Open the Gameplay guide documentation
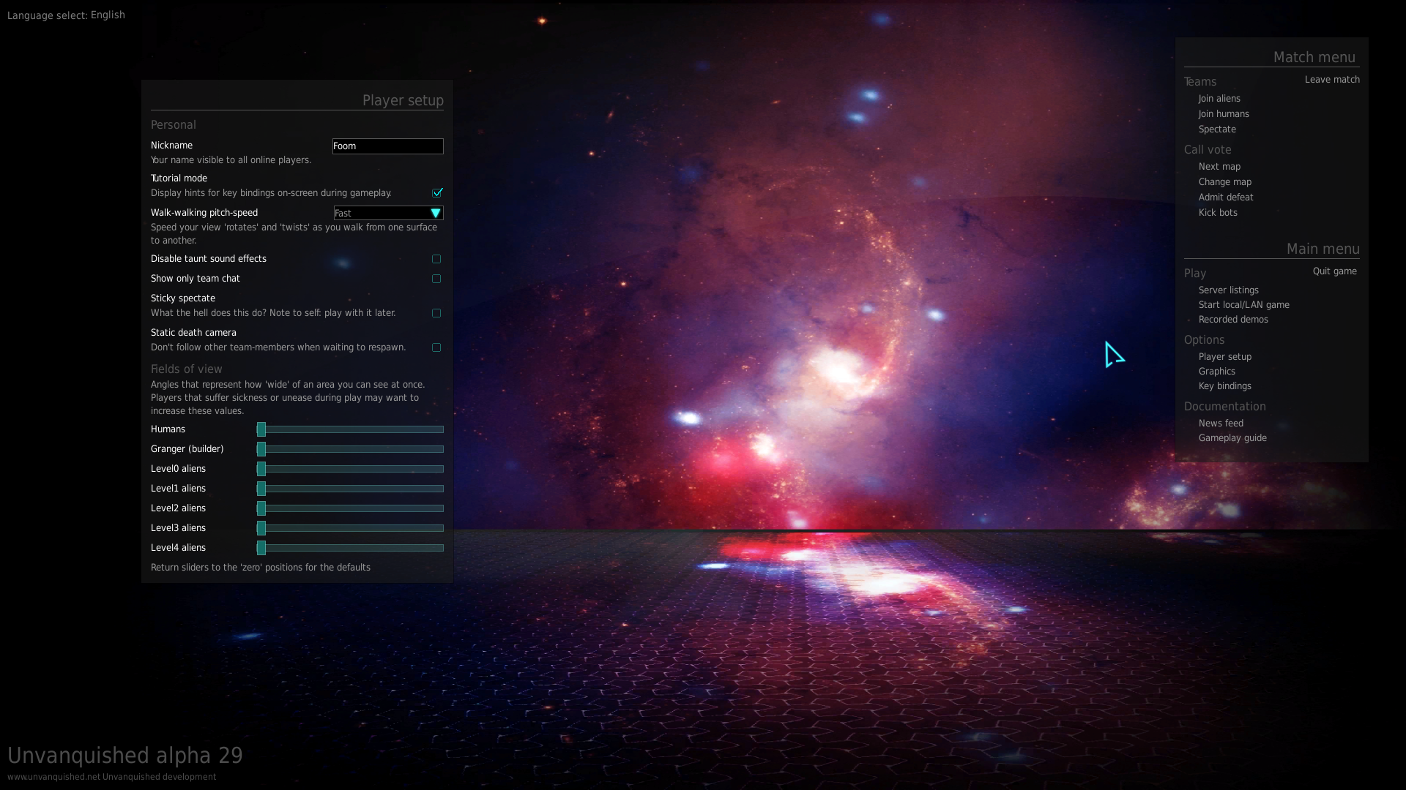Image resolution: width=1406 pixels, height=790 pixels. 1232,438
